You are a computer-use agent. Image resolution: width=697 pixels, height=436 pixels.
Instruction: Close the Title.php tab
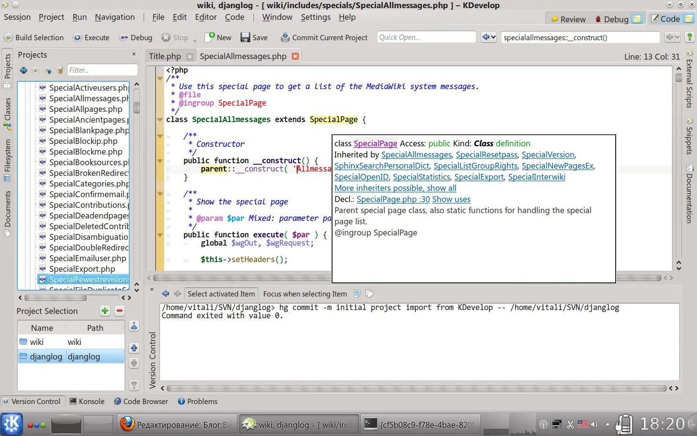190,57
